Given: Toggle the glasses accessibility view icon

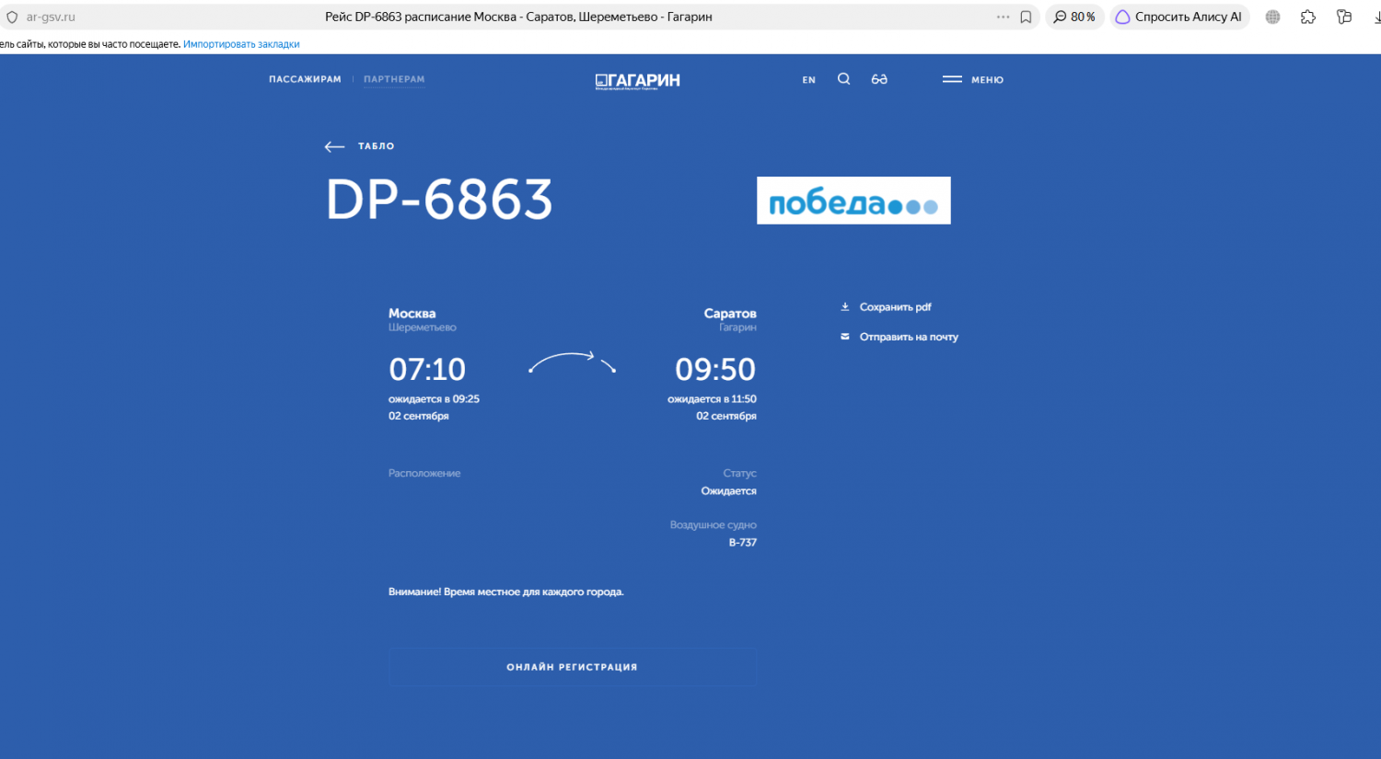Looking at the screenshot, I should (x=879, y=79).
